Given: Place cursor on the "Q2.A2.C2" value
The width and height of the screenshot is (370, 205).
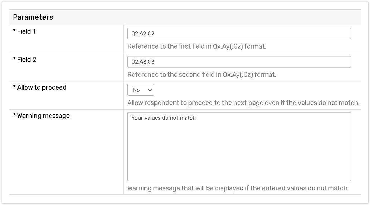Looking at the screenshot, I should [143, 34].
